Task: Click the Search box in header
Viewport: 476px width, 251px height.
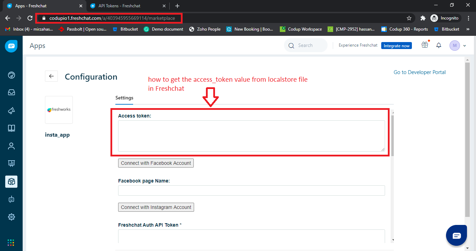Action: tap(306, 46)
